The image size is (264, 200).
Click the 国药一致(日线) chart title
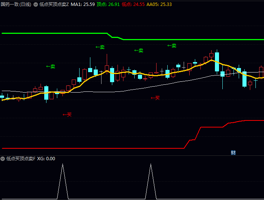[x=16, y=4]
